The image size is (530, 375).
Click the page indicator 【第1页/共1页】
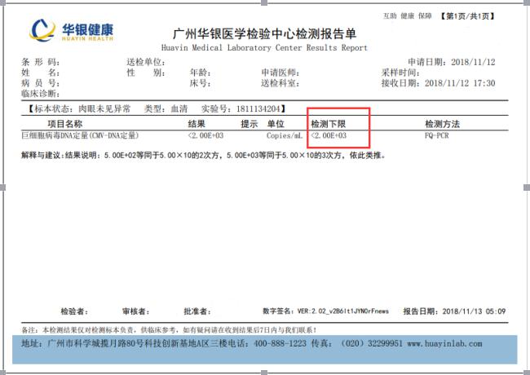467,15
